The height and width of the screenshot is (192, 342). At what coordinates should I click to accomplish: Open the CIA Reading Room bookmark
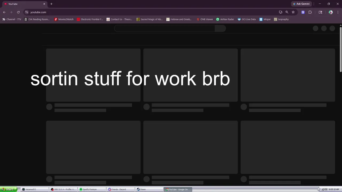[37, 19]
